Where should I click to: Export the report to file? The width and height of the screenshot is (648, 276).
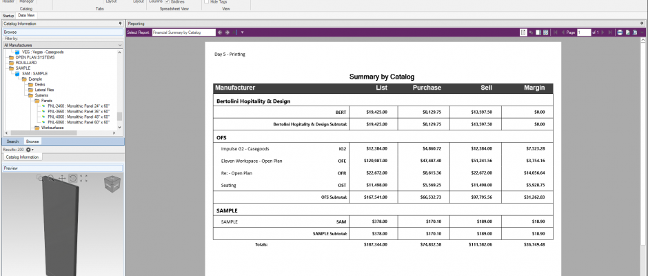[x=628, y=32]
